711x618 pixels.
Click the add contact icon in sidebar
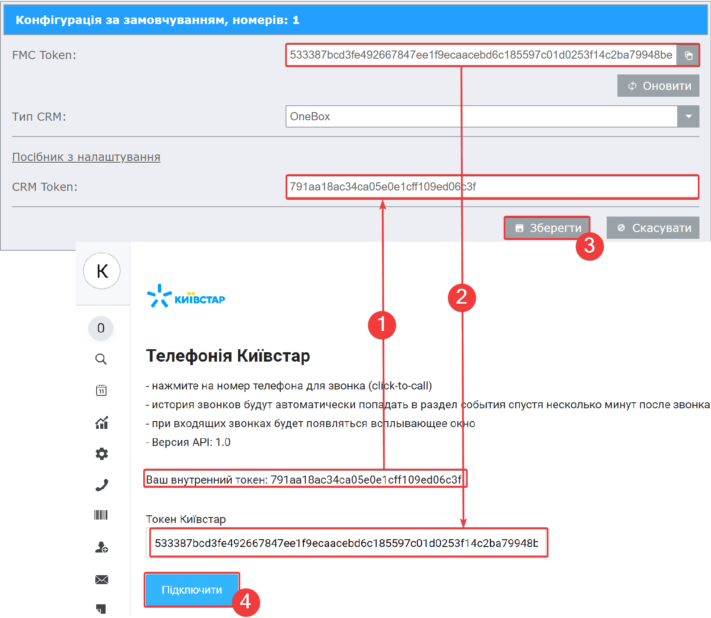click(101, 547)
